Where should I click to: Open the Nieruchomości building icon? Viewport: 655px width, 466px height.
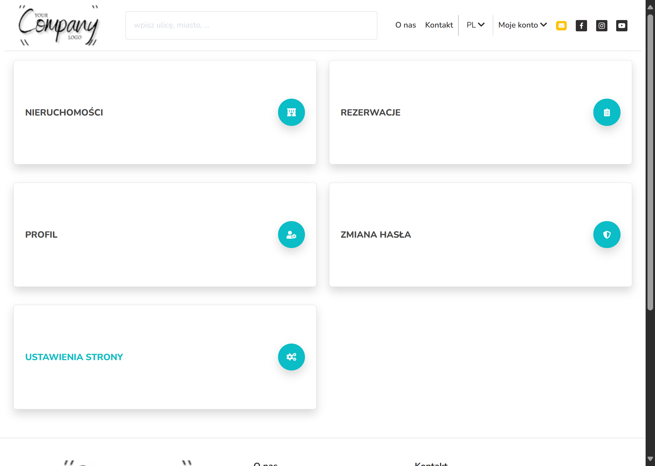(x=291, y=112)
